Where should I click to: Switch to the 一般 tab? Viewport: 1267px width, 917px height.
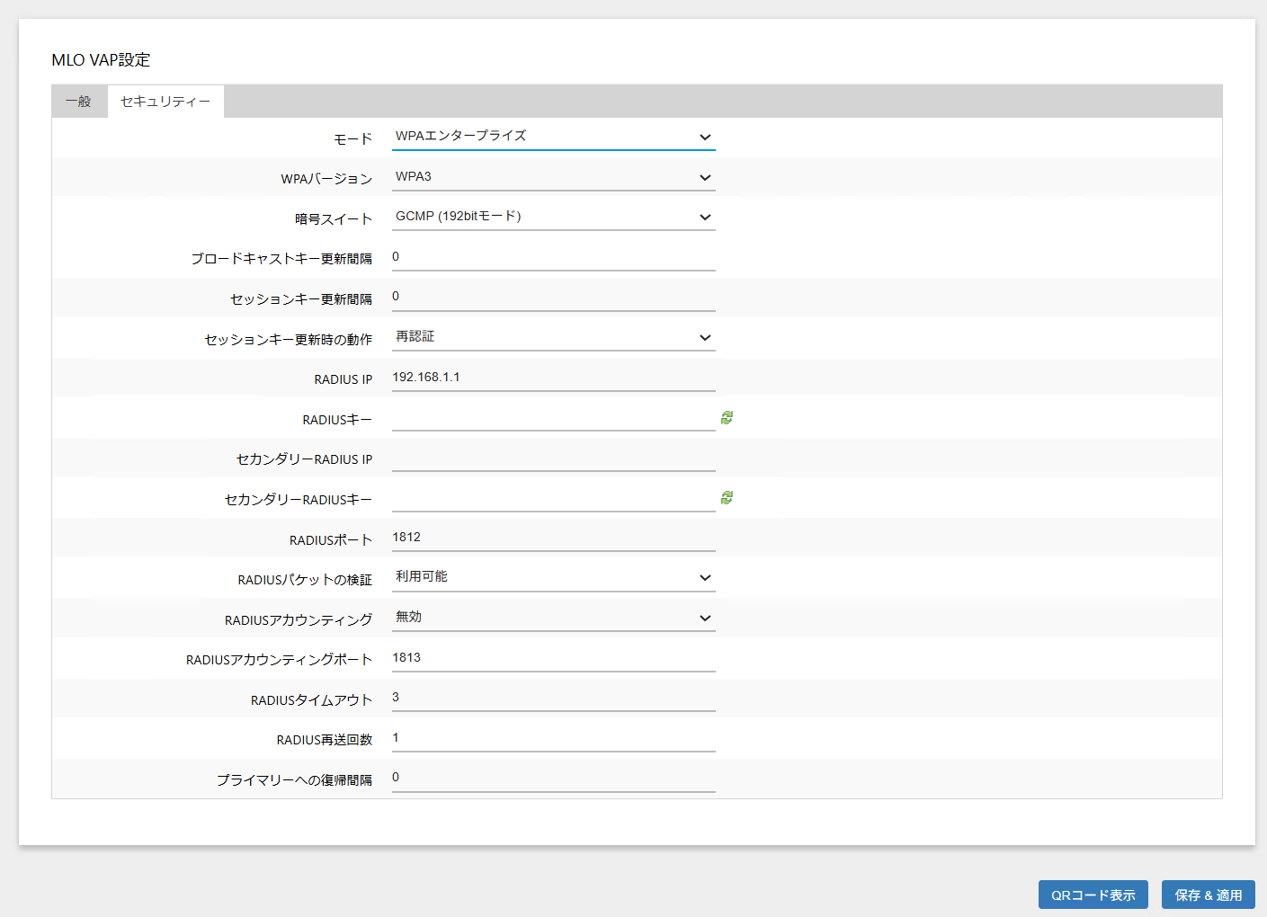click(x=79, y=102)
